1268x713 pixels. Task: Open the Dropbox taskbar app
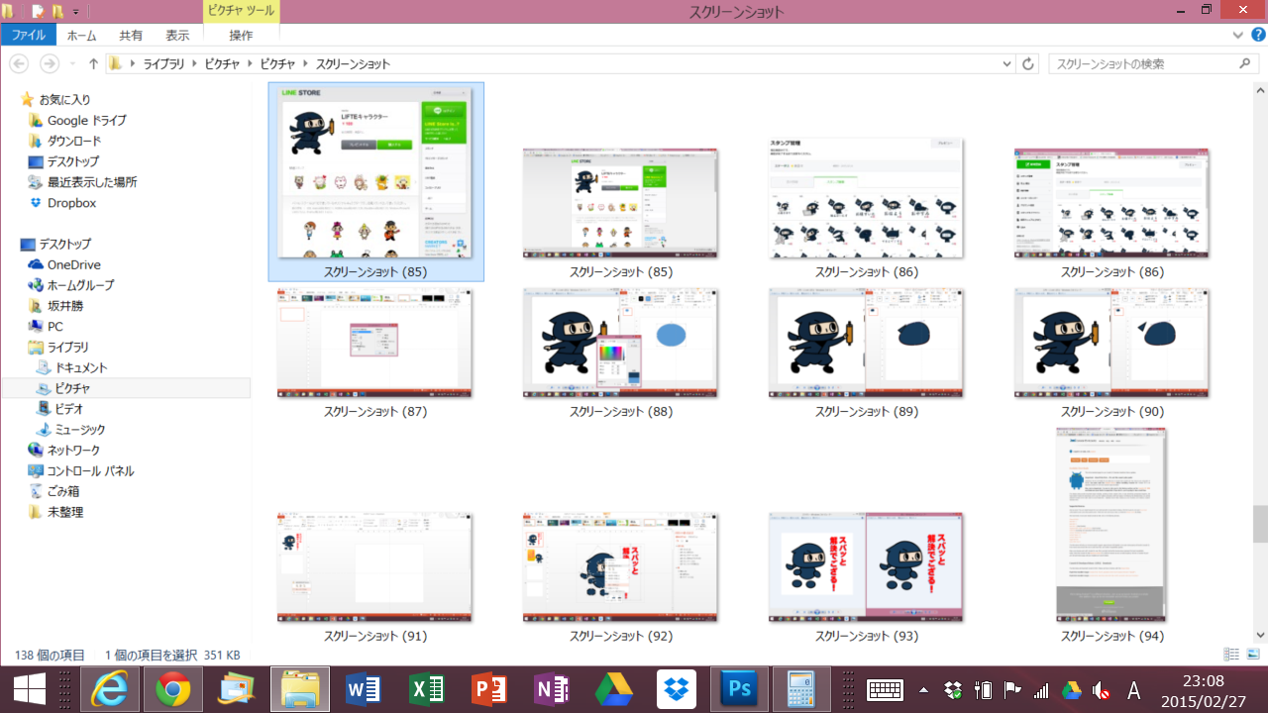[x=679, y=689]
